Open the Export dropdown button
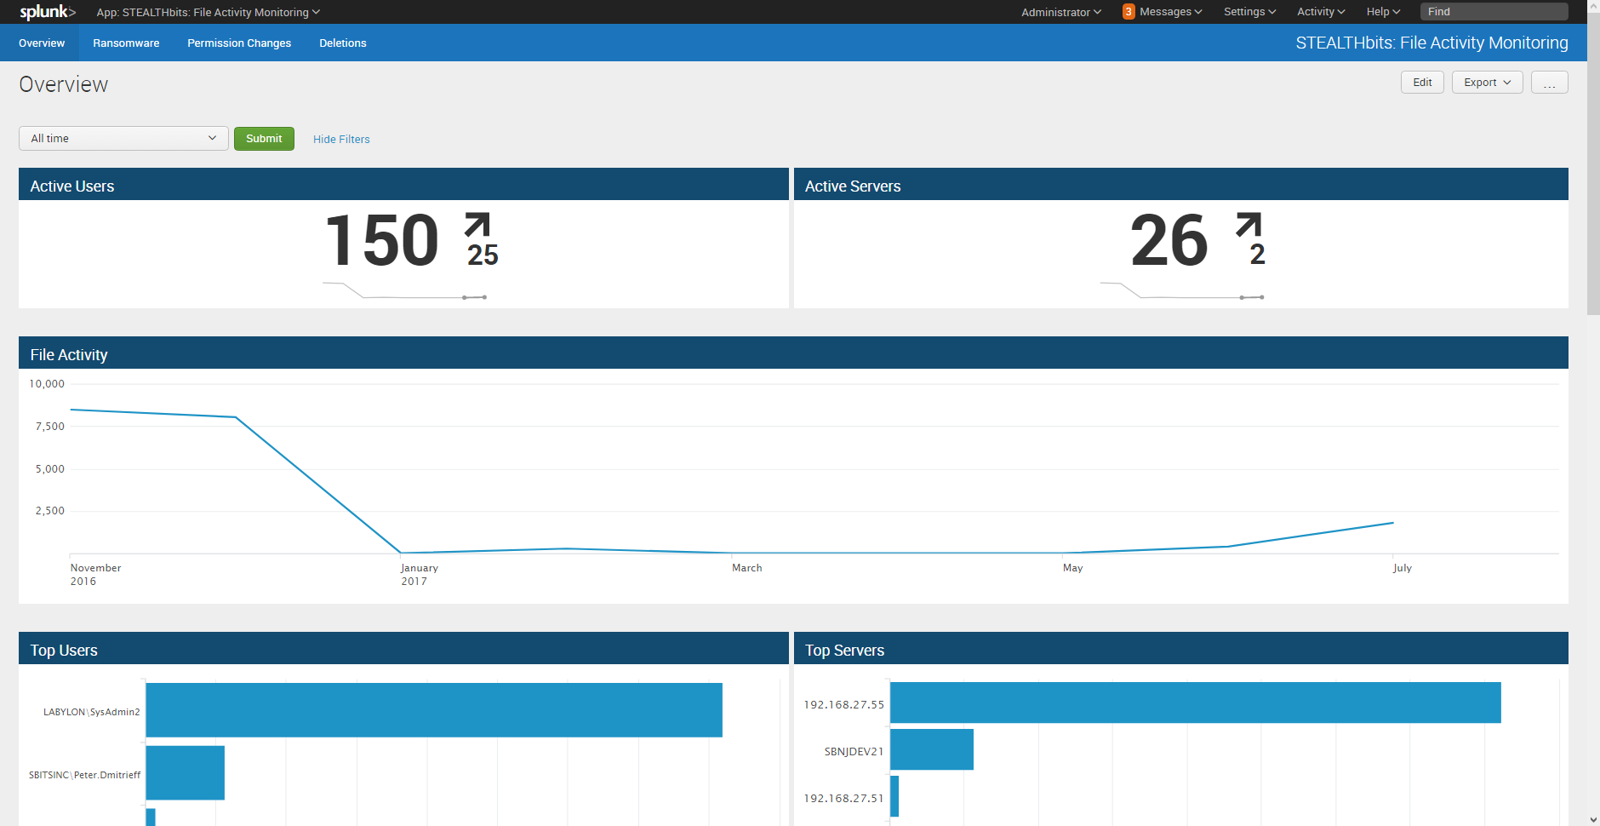Screen dimensions: 1600x826 1487,83
